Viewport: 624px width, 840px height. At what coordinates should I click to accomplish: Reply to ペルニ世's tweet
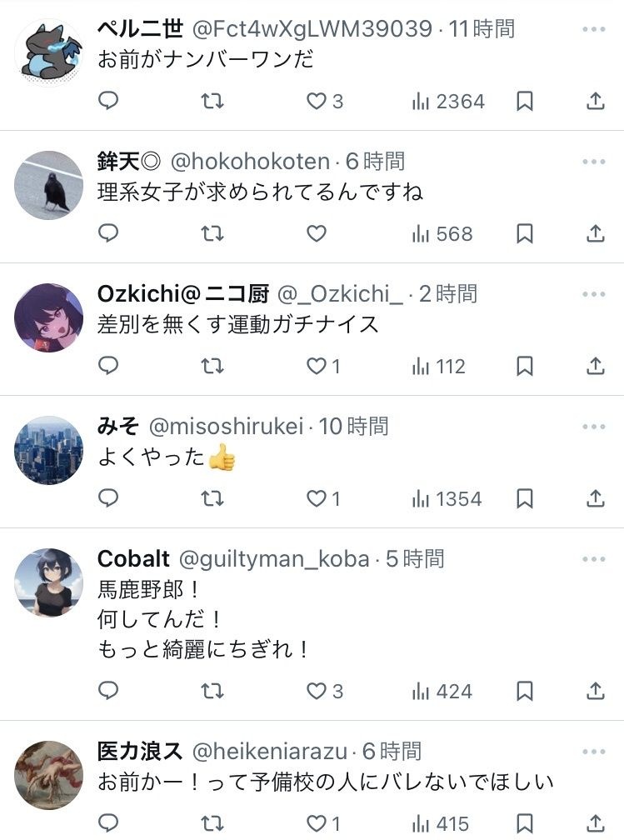tap(109, 101)
